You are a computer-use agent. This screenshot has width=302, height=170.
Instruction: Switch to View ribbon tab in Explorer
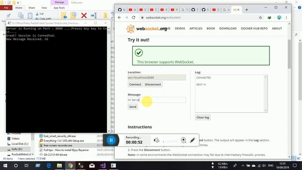[44, 8]
